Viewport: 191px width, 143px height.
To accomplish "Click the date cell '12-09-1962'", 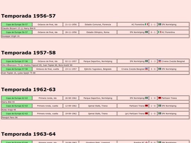I will pyautogui.click(x=71, y=106).
